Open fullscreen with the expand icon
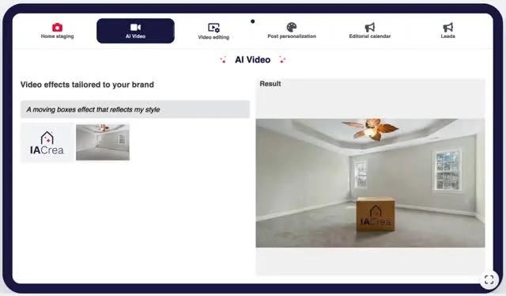The width and height of the screenshot is (506, 296). pyautogui.click(x=489, y=279)
